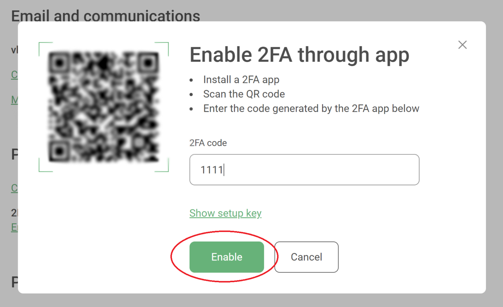Click the partially hidden M link in background
Image resolution: width=503 pixels, height=307 pixels.
[x=14, y=100]
